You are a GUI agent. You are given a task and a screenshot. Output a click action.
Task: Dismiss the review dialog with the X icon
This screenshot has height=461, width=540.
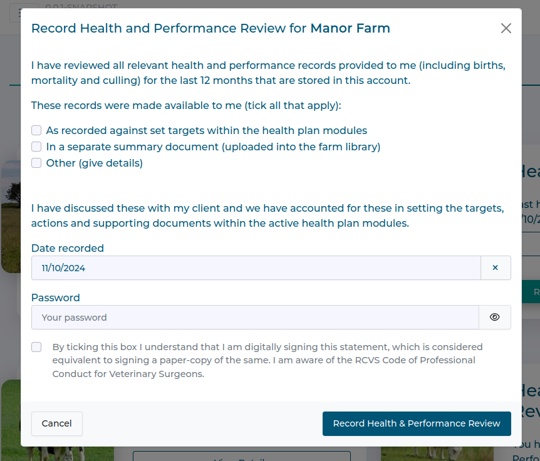click(x=506, y=28)
